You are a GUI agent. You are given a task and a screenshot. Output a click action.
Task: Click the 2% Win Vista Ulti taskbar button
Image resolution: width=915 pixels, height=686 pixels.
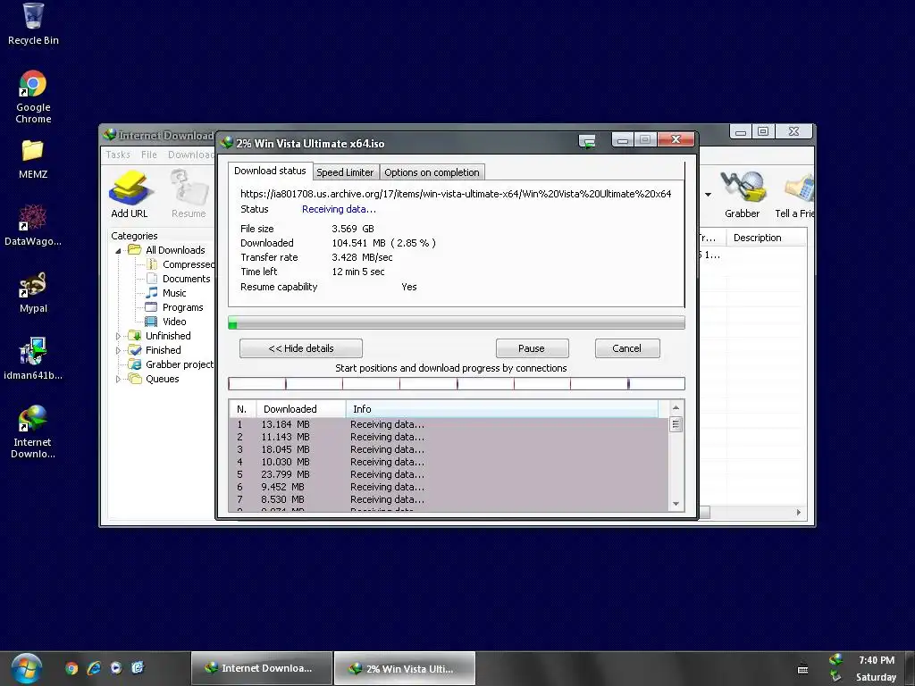tap(405, 668)
